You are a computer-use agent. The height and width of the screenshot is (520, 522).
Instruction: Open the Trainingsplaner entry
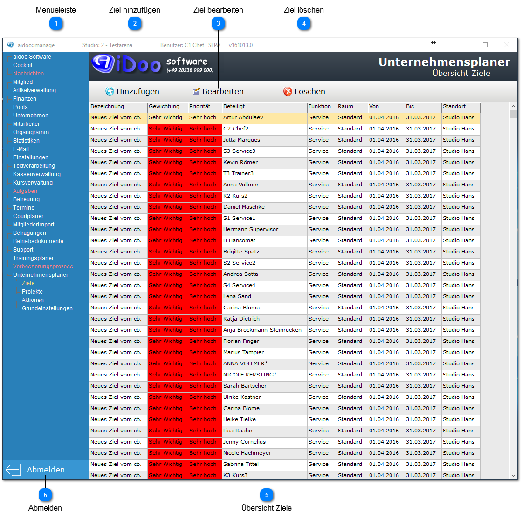[x=33, y=258]
